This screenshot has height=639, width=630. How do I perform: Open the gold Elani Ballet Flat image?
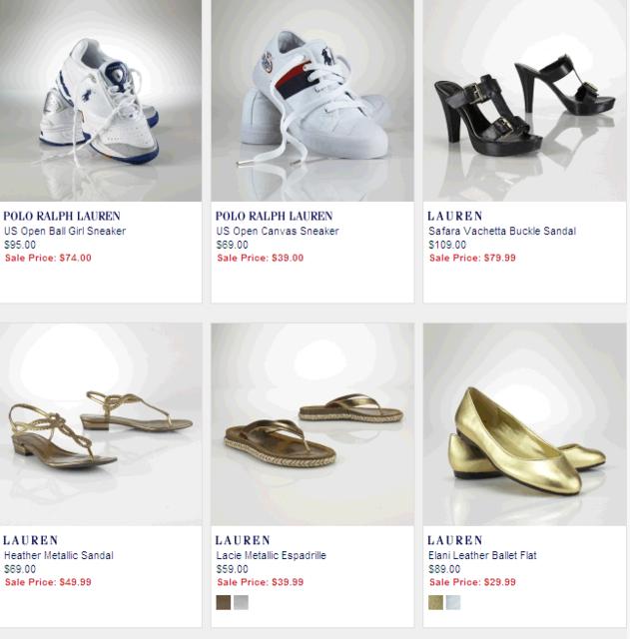coord(525,424)
